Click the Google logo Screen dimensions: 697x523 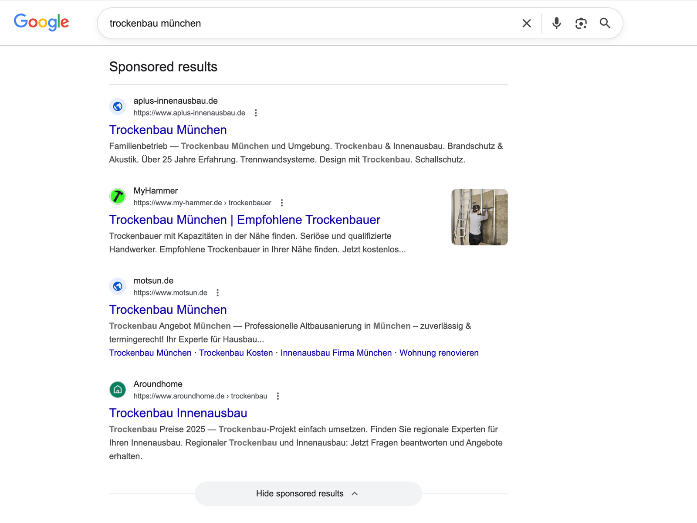[41, 22]
